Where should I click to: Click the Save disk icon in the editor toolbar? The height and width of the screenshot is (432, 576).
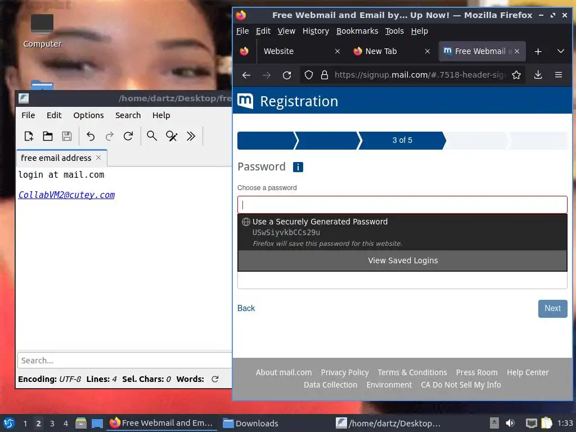(x=67, y=136)
